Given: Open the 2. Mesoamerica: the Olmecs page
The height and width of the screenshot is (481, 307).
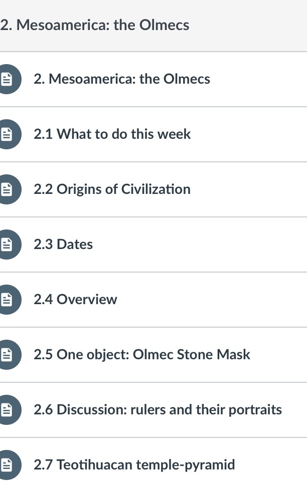Looking at the screenshot, I should point(122,79).
